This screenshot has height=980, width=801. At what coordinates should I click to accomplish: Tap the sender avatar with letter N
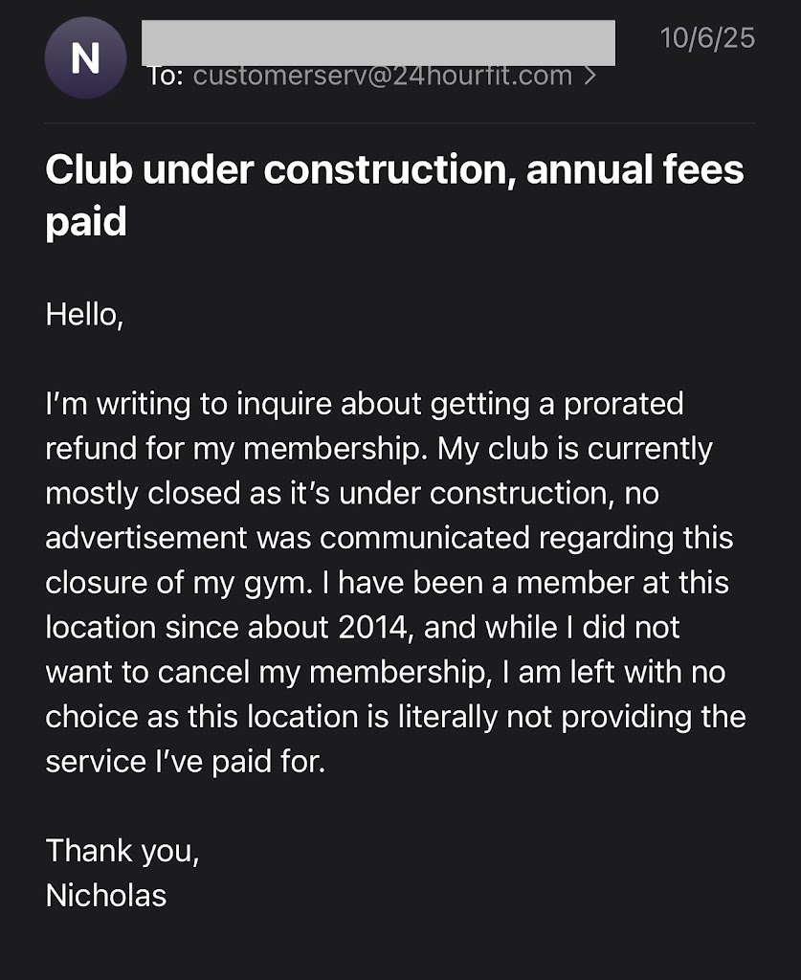85,58
